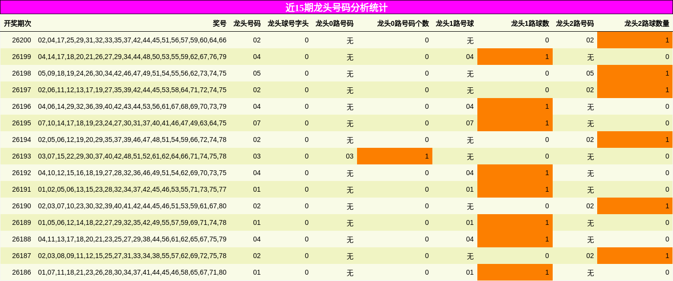Click the orange 龙头1路球数 cell in row 26196
This screenshot has width=673, height=281.
click(515, 106)
